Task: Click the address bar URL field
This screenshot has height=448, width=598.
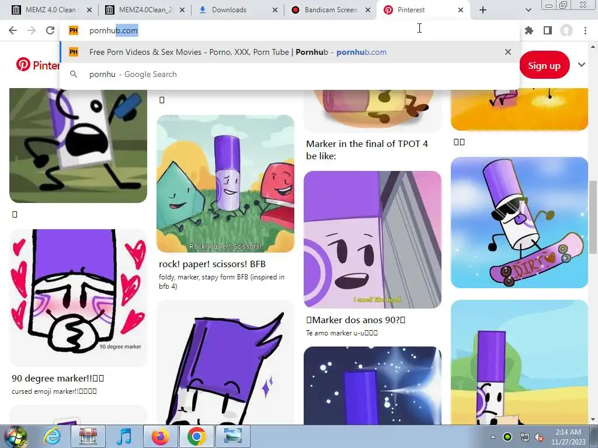Action: point(290,30)
